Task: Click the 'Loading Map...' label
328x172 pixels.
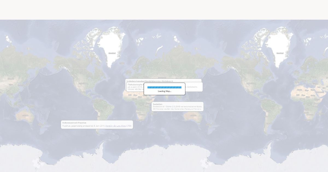Action: click(165, 91)
